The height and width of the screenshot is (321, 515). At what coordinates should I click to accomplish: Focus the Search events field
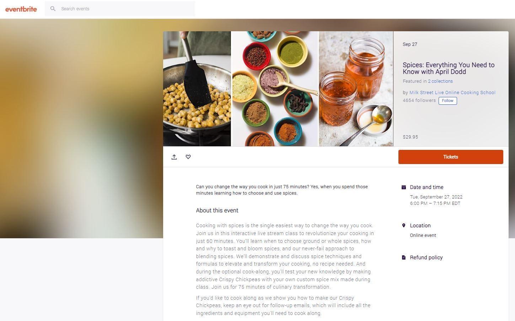click(120, 9)
